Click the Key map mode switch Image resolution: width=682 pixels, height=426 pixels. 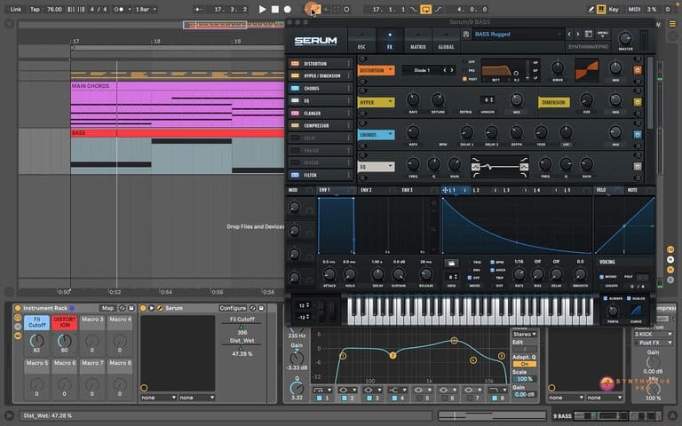(614, 9)
